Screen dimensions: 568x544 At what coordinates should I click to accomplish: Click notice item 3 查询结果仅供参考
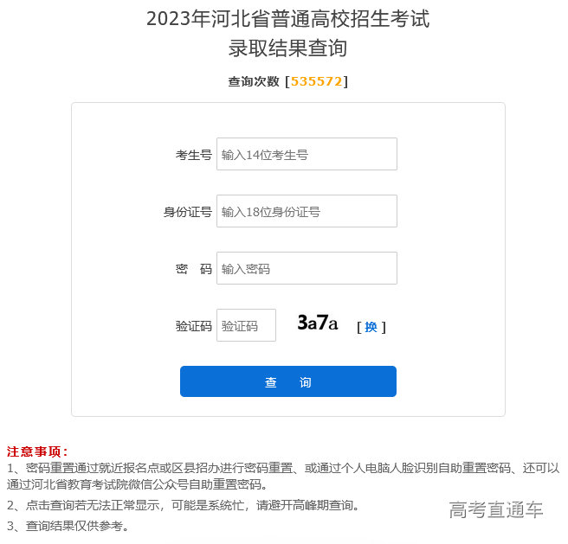coord(69,526)
